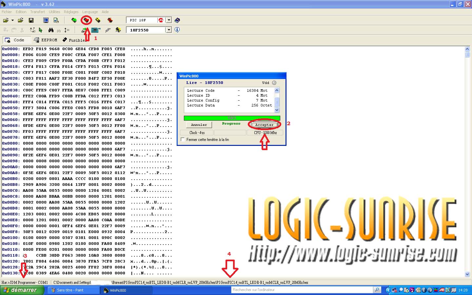
Task: Click the gray connector settings icon
Action: [108, 30]
